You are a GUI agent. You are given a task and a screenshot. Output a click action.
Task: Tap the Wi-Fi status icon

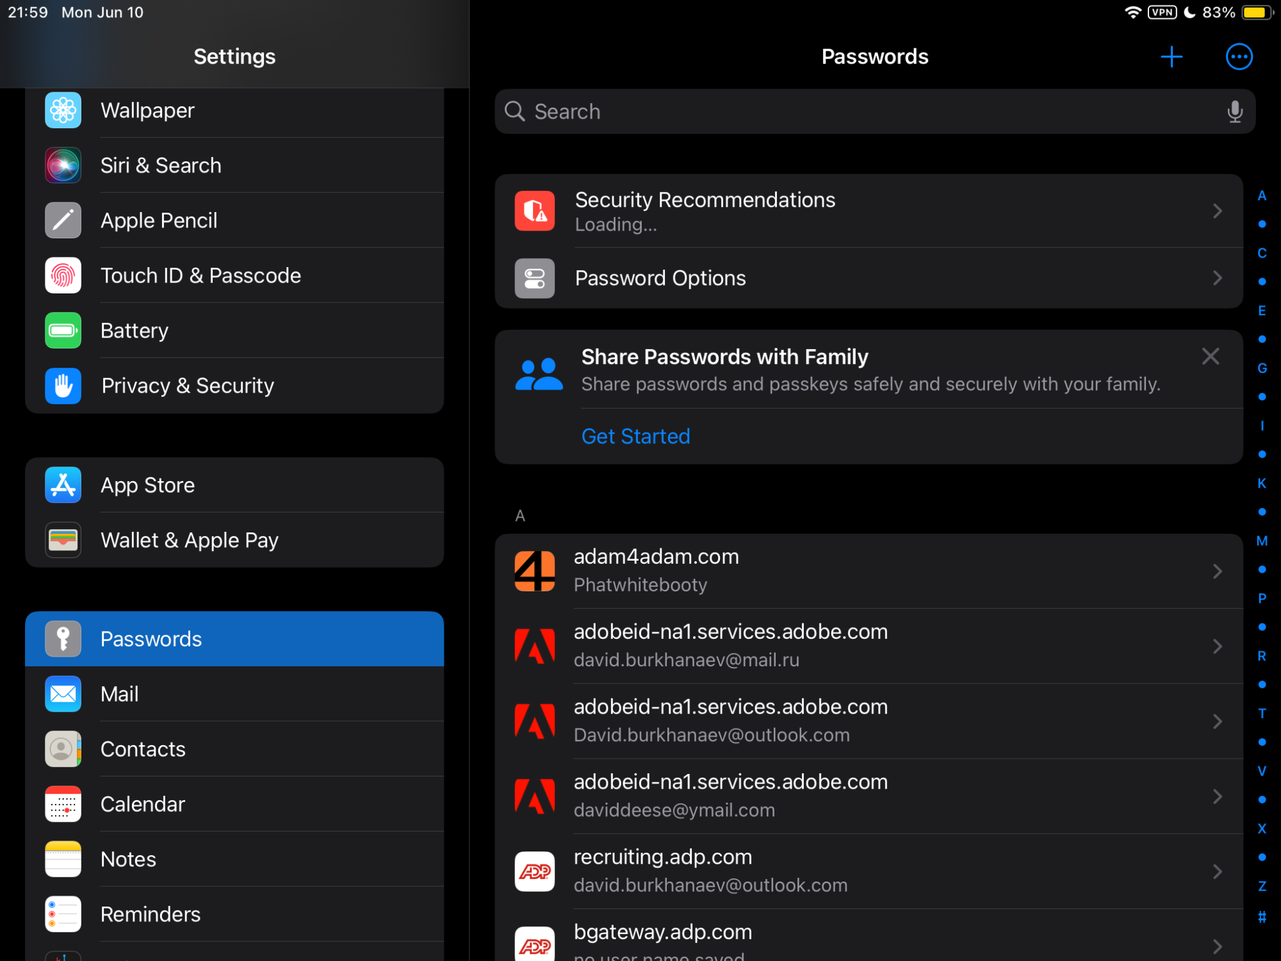(x=1132, y=12)
